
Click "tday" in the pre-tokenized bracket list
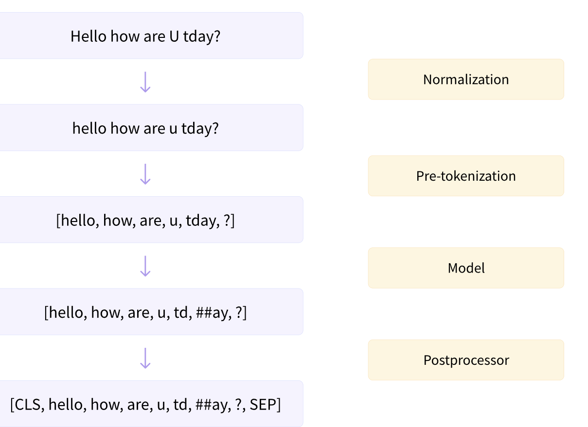point(200,221)
